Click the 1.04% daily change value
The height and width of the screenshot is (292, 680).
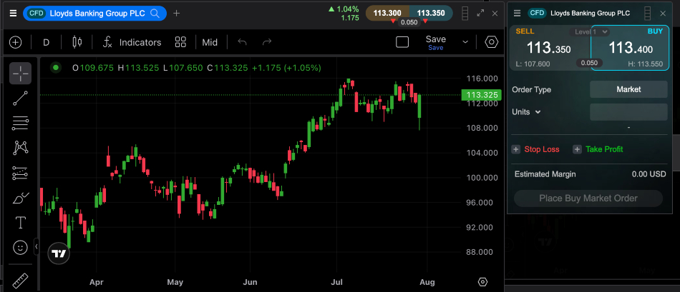(347, 9)
